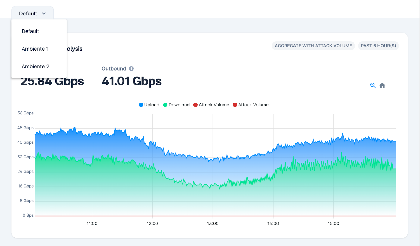Toggle the second red Attack Volume marker

[235, 105]
